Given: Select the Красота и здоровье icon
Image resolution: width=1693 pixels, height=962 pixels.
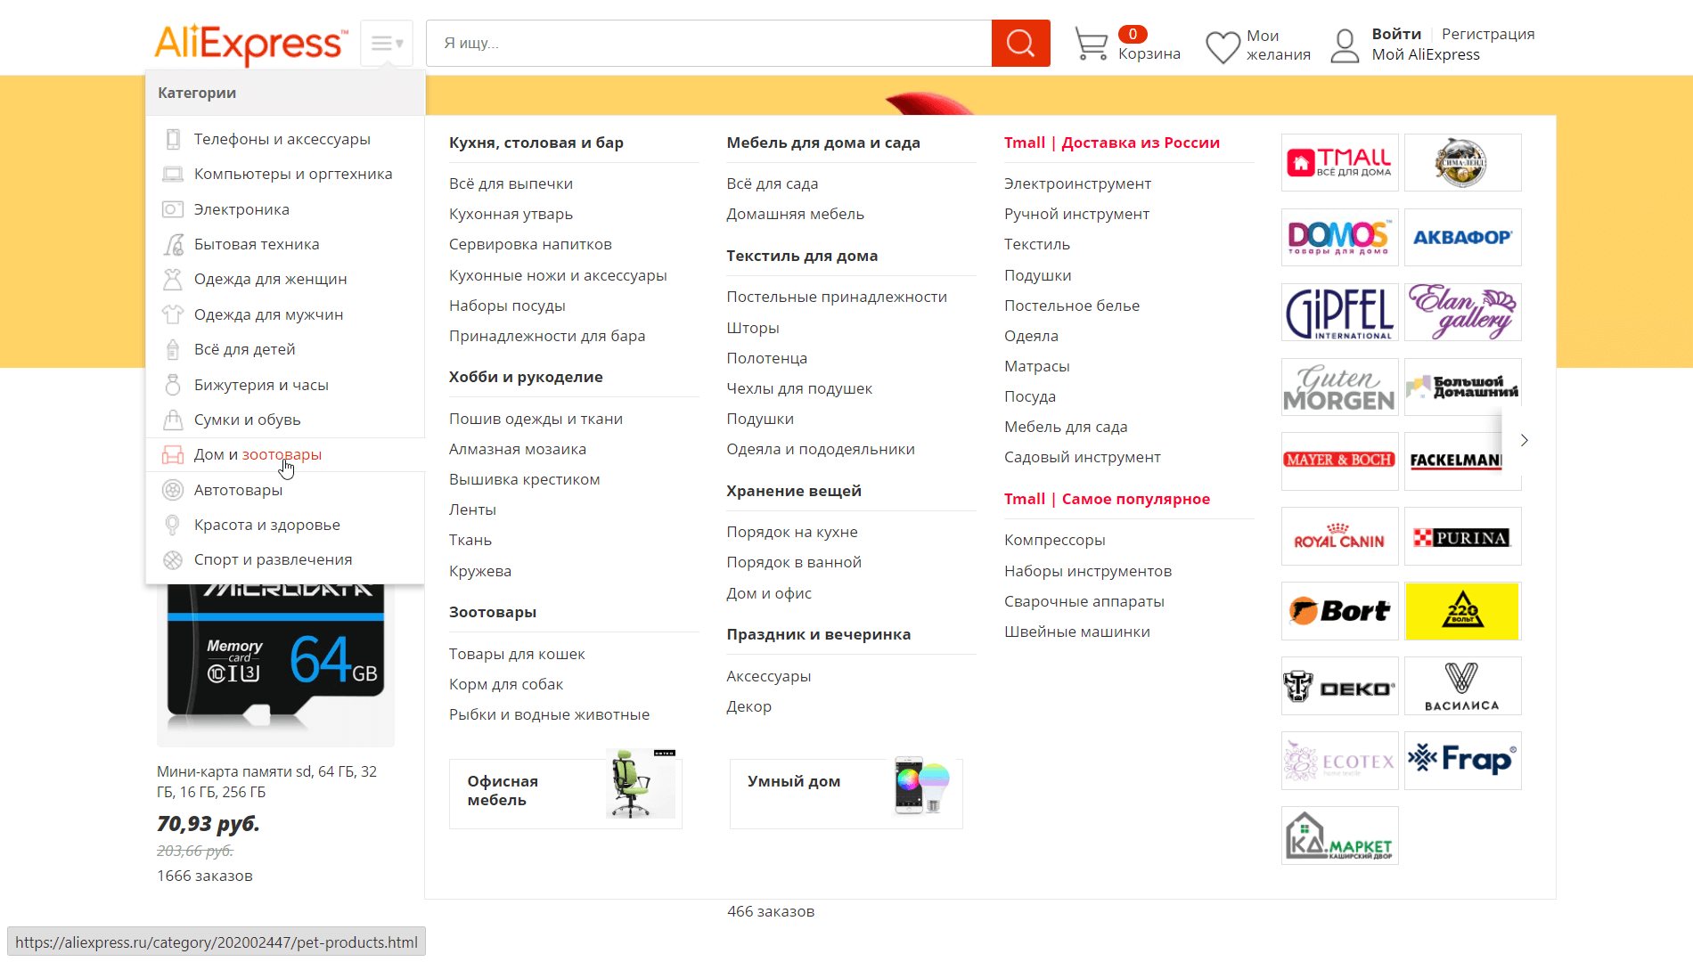Looking at the screenshot, I should tap(173, 525).
